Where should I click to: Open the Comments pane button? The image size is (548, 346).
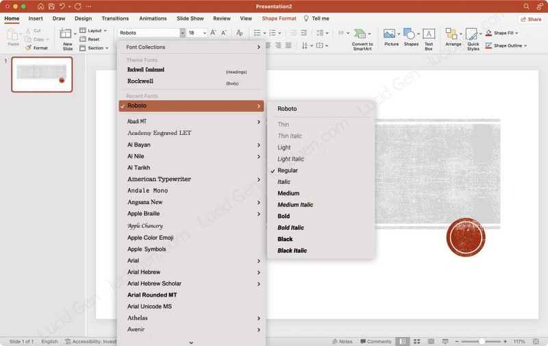click(x=375, y=341)
